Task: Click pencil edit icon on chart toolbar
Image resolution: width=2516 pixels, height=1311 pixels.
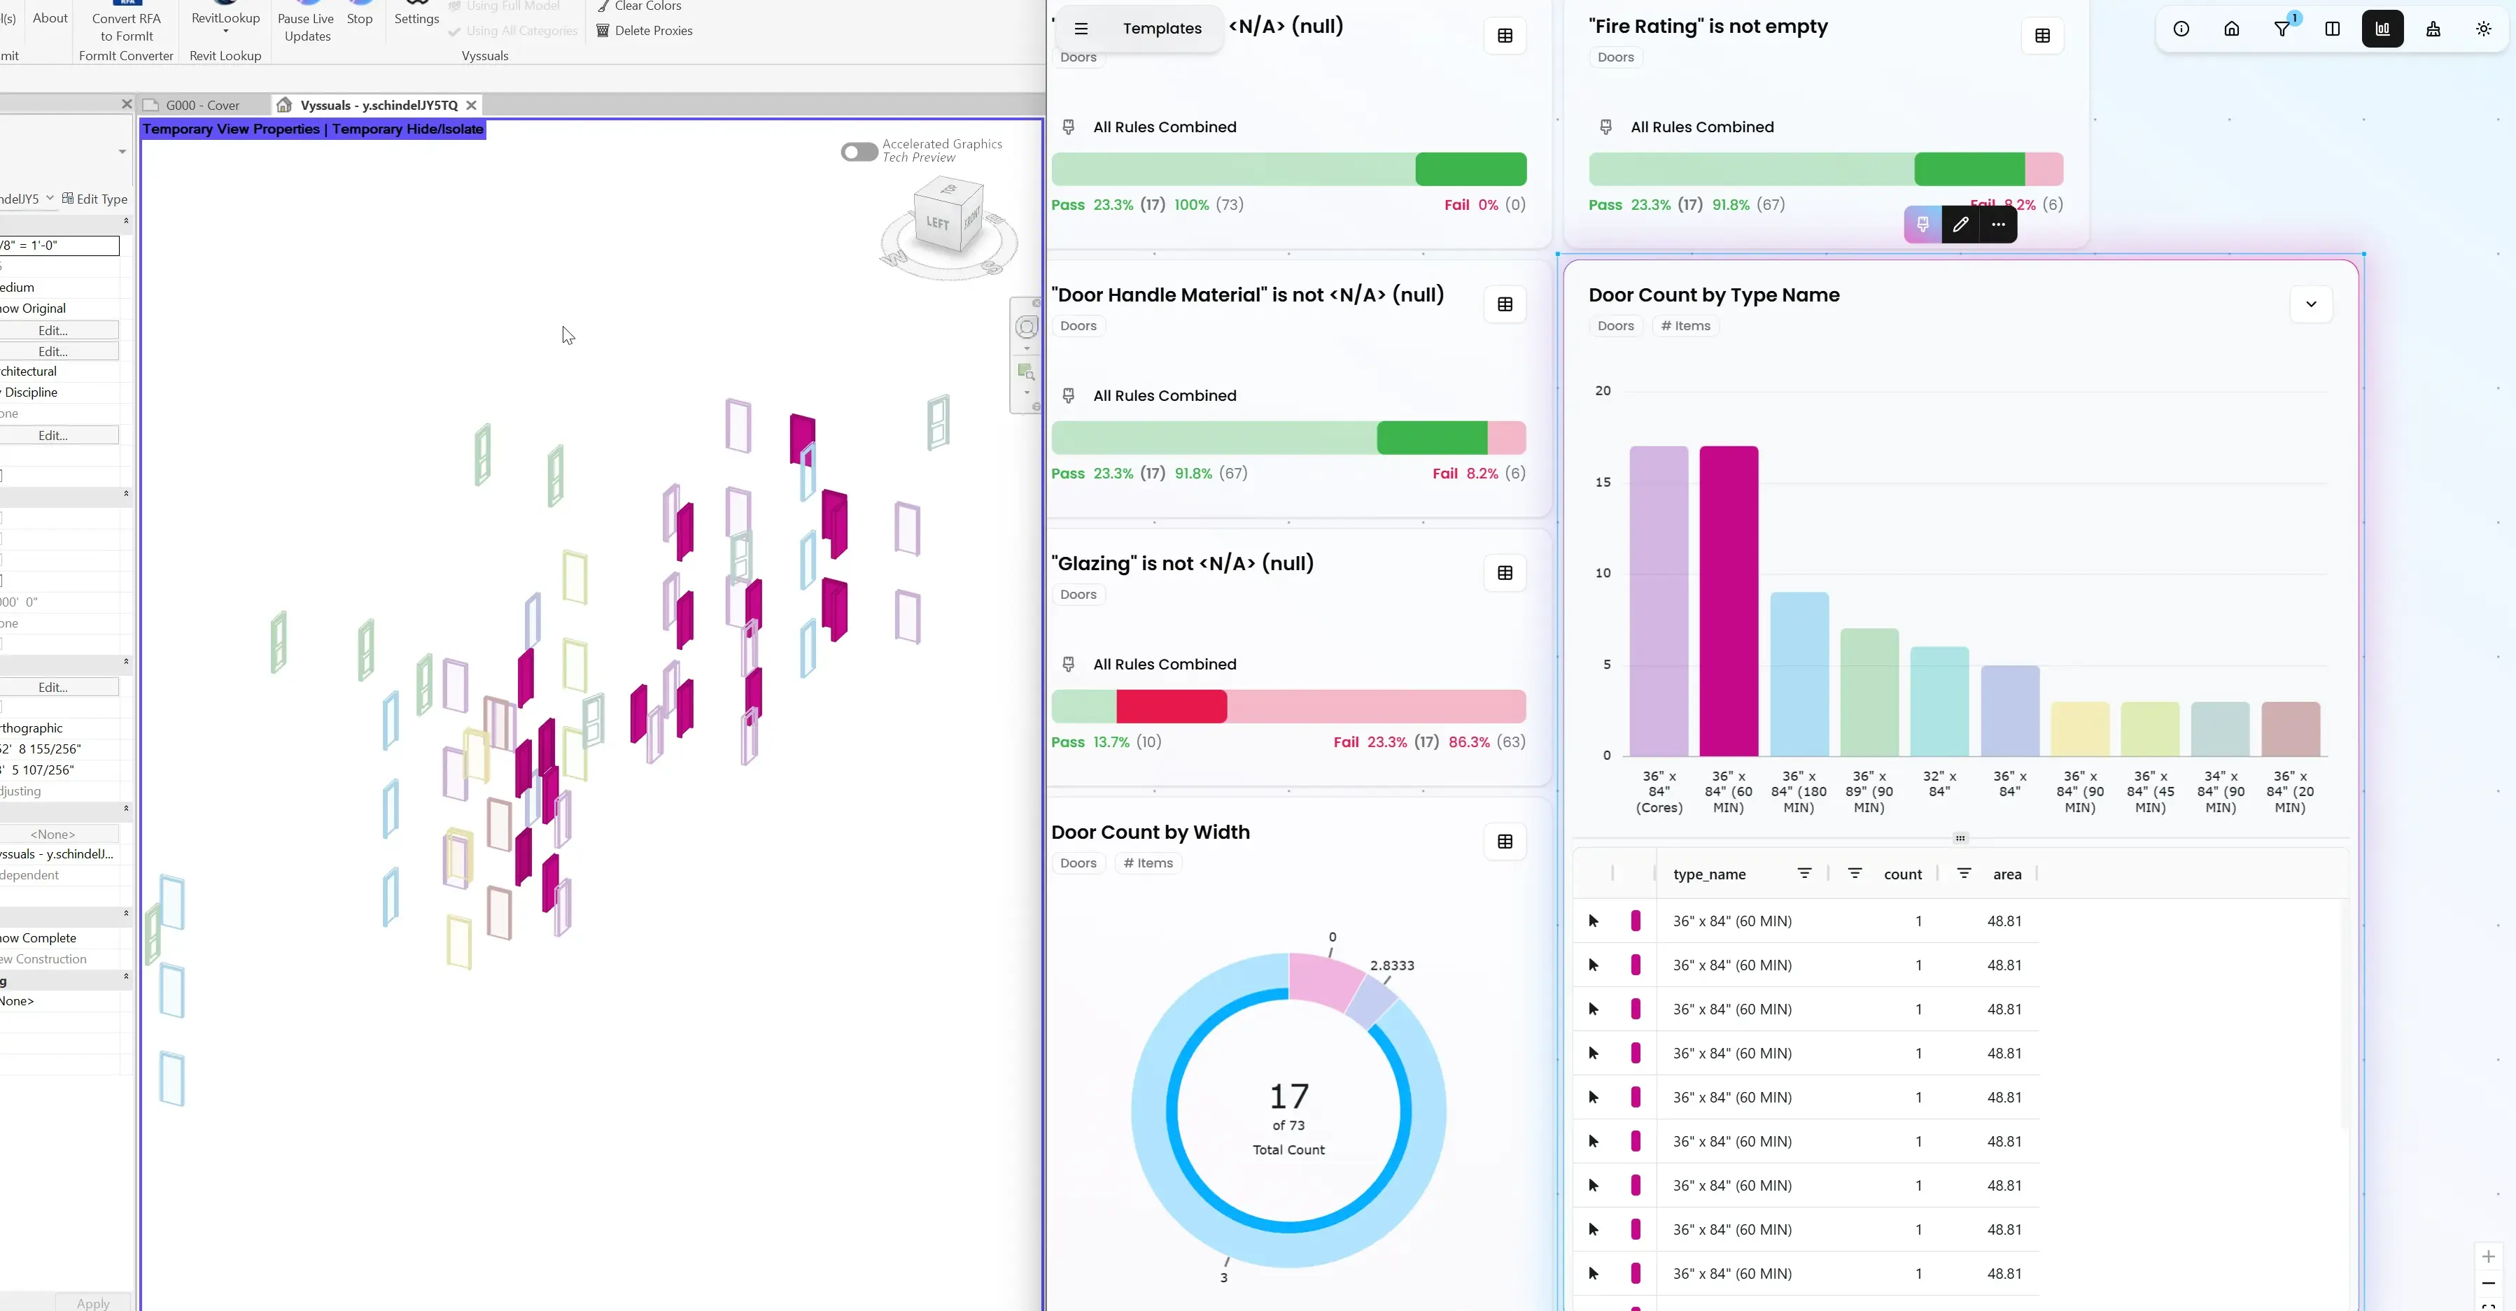Action: [1960, 225]
